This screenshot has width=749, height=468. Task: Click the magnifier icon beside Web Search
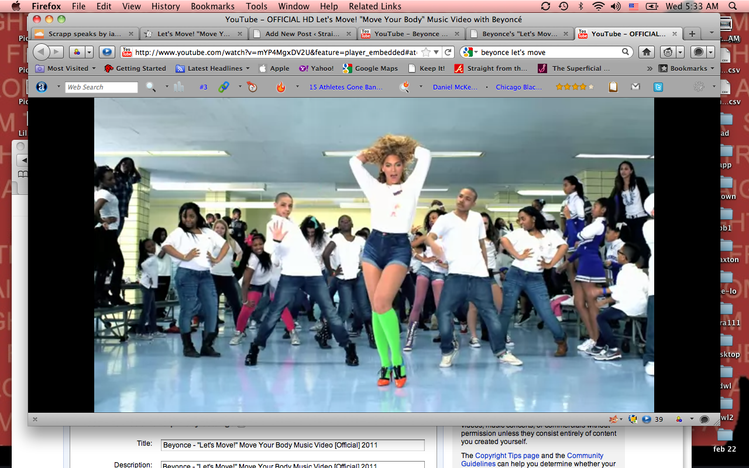(x=150, y=87)
